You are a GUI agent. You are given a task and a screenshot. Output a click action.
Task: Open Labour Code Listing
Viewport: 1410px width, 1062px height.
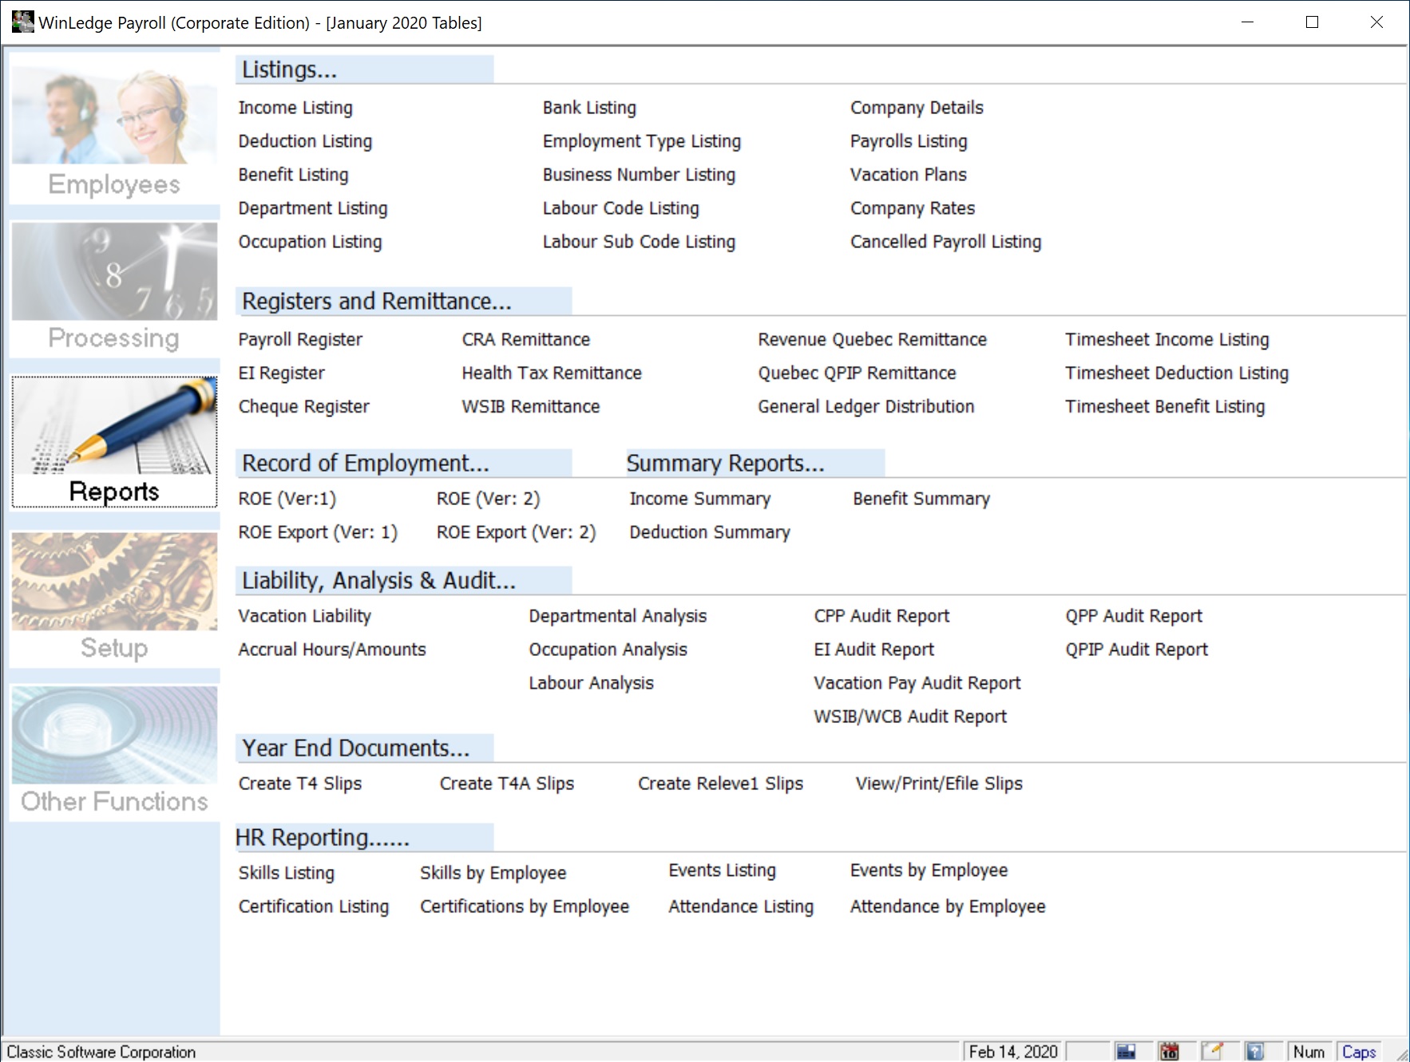tap(620, 208)
